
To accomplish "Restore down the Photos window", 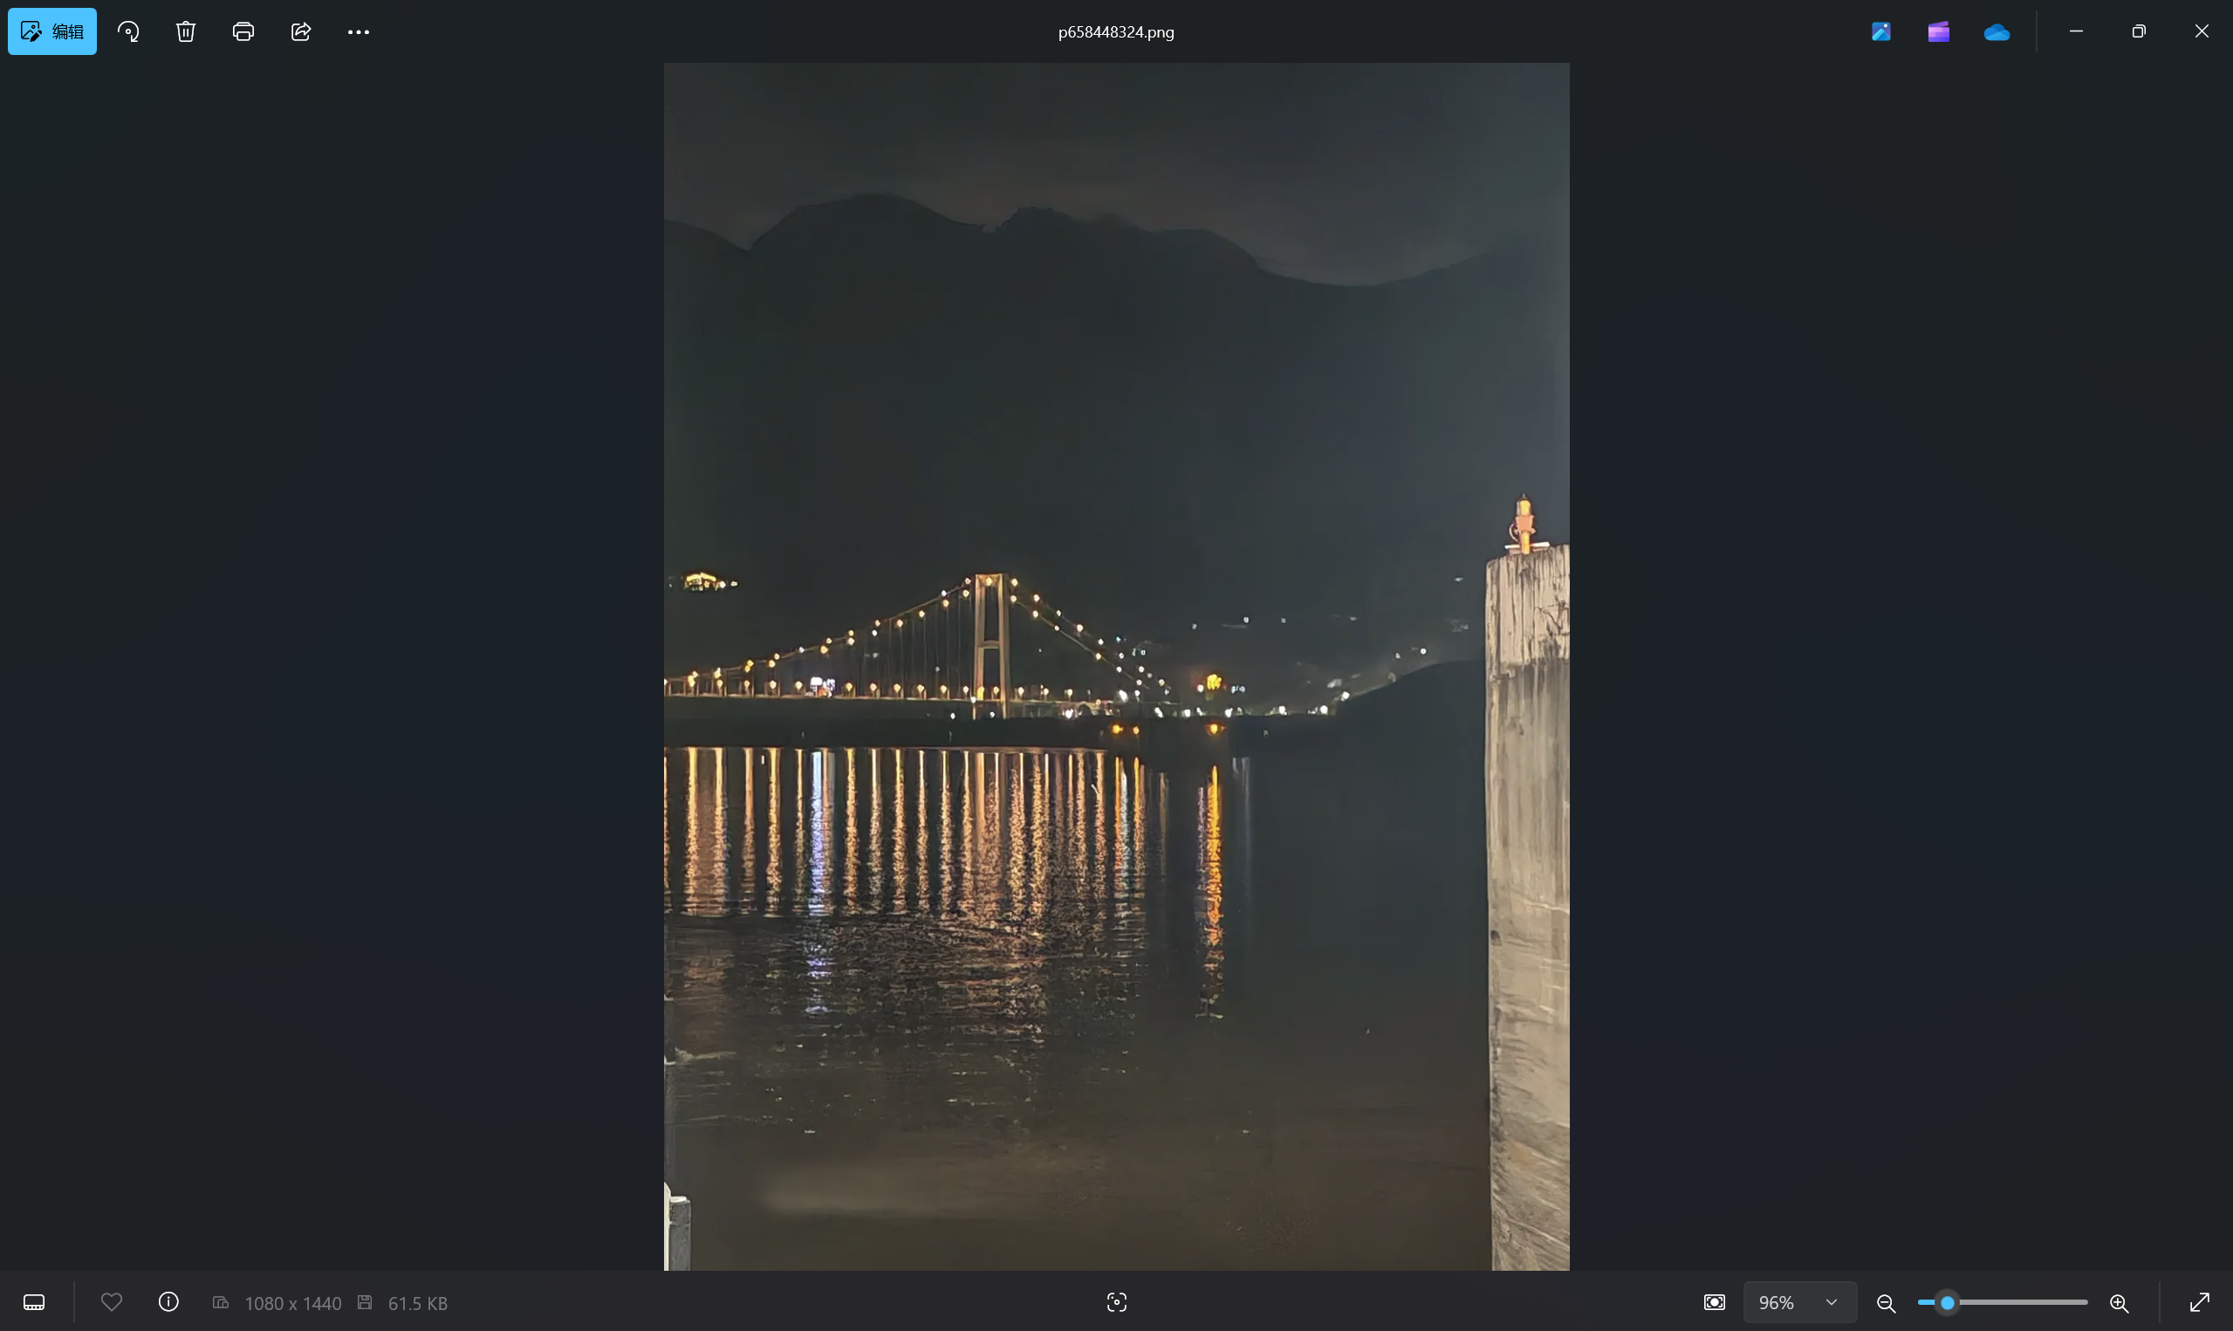I will 2139,31.
